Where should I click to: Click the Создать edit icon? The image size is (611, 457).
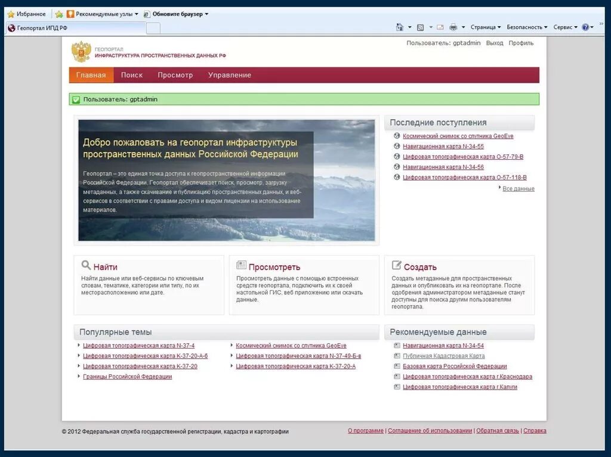pos(396,265)
